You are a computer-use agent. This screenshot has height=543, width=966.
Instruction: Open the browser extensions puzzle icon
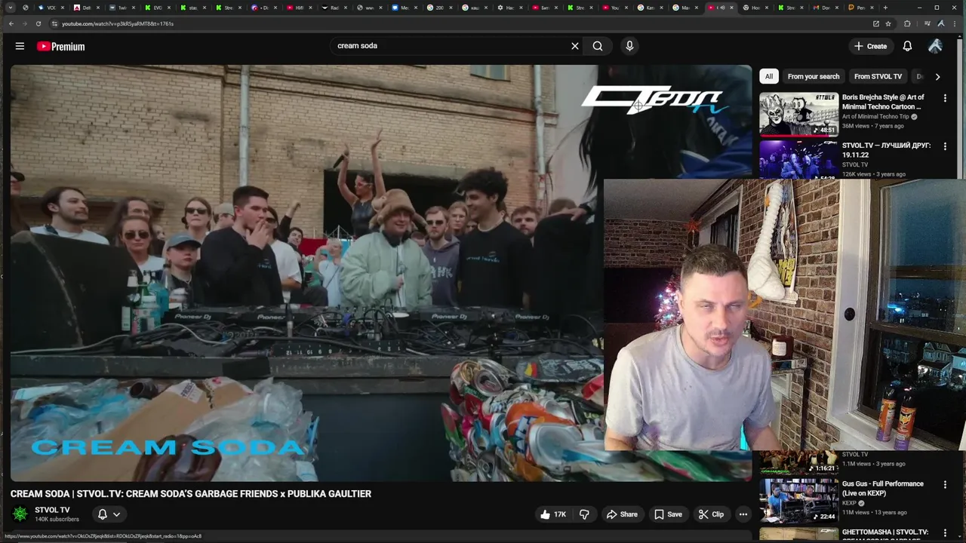(907, 23)
